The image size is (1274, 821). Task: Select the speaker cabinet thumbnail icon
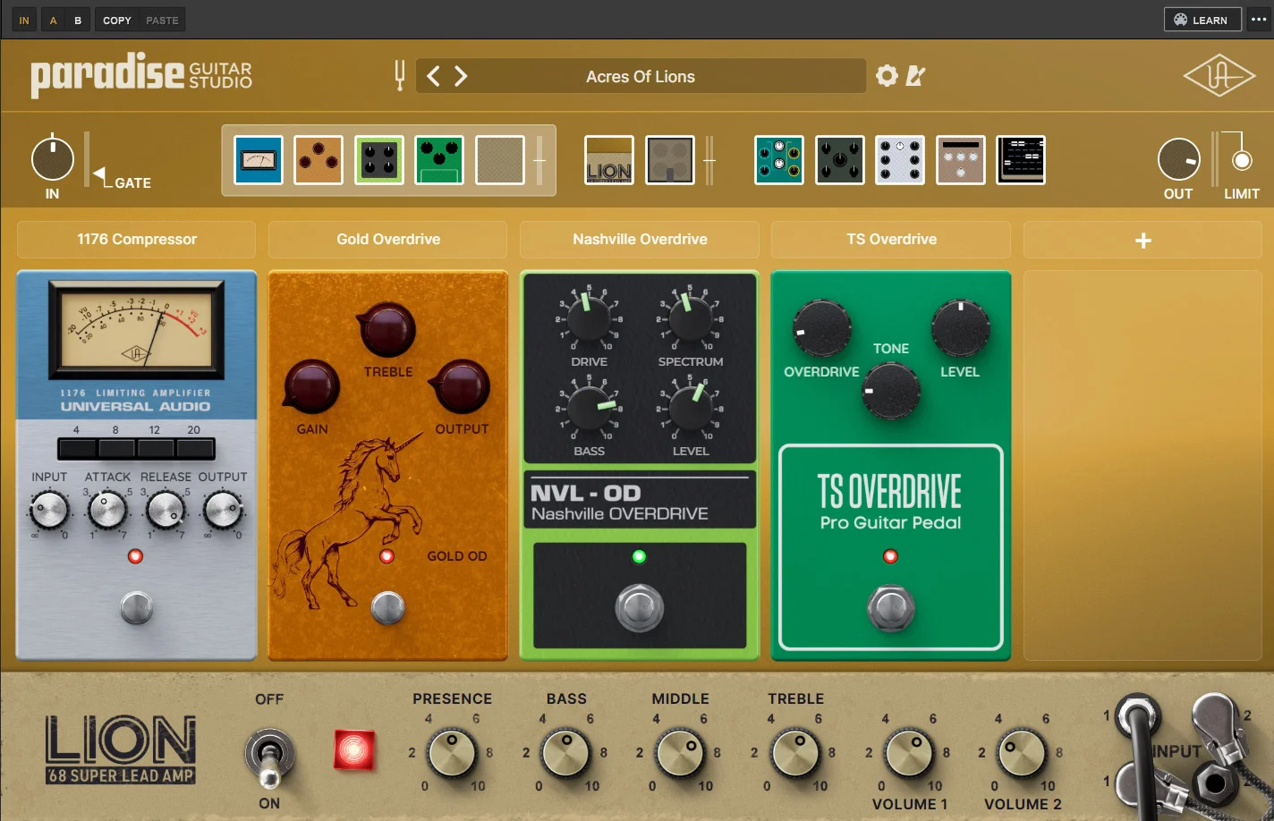[x=670, y=160]
